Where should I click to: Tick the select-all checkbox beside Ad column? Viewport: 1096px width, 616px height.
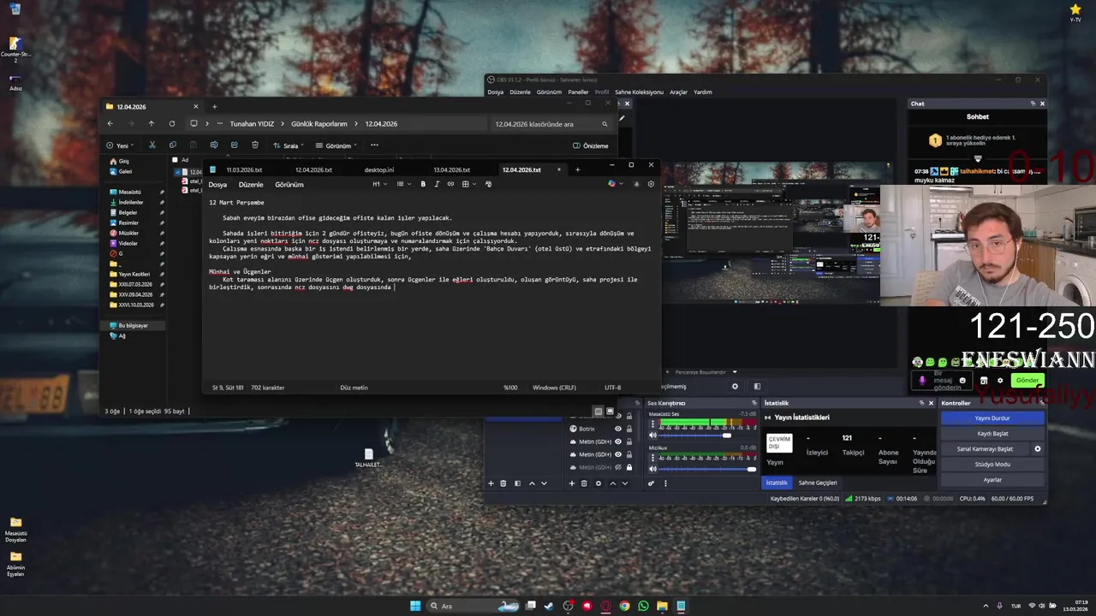(x=175, y=160)
